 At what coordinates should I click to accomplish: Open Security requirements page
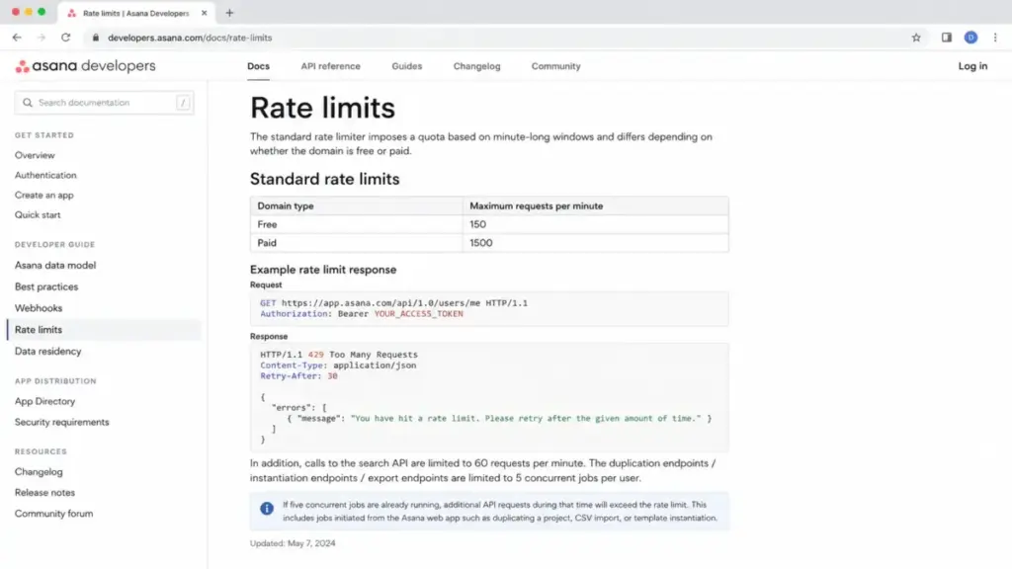tap(62, 422)
